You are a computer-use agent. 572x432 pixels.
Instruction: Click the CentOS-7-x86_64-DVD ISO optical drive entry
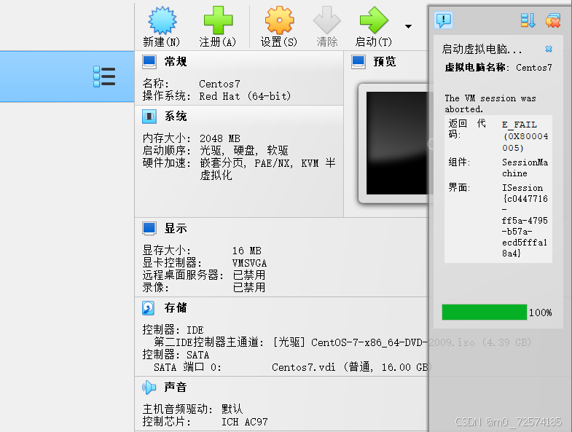point(402,342)
